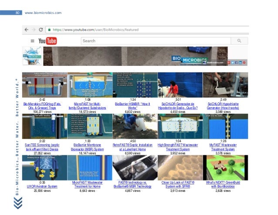Click the LinkedIn icon on channel banner
The width and height of the screenshot is (278, 215).
click(240, 63)
